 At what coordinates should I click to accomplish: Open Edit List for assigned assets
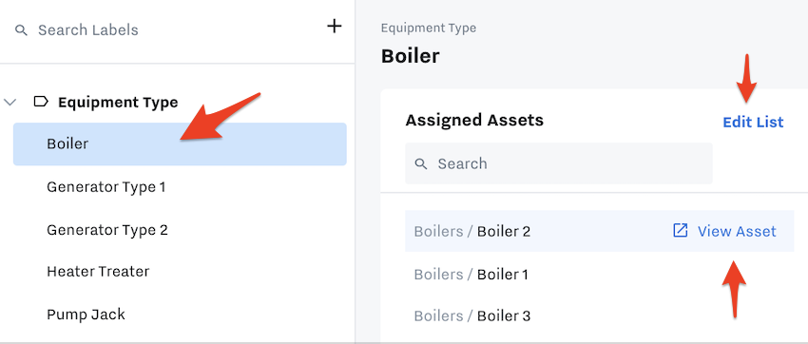(x=753, y=122)
